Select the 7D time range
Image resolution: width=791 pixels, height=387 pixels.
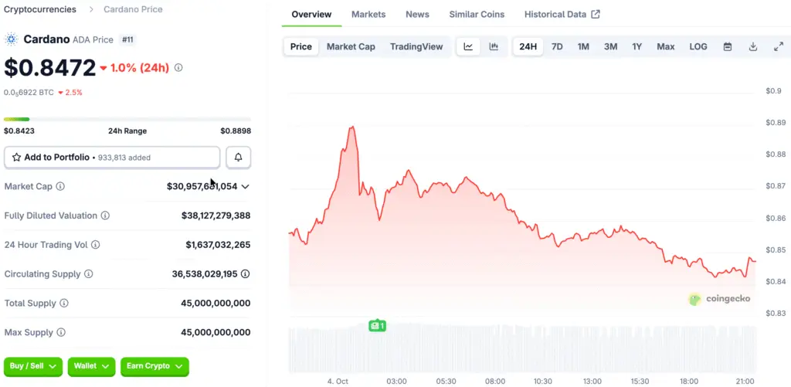coord(556,46)
